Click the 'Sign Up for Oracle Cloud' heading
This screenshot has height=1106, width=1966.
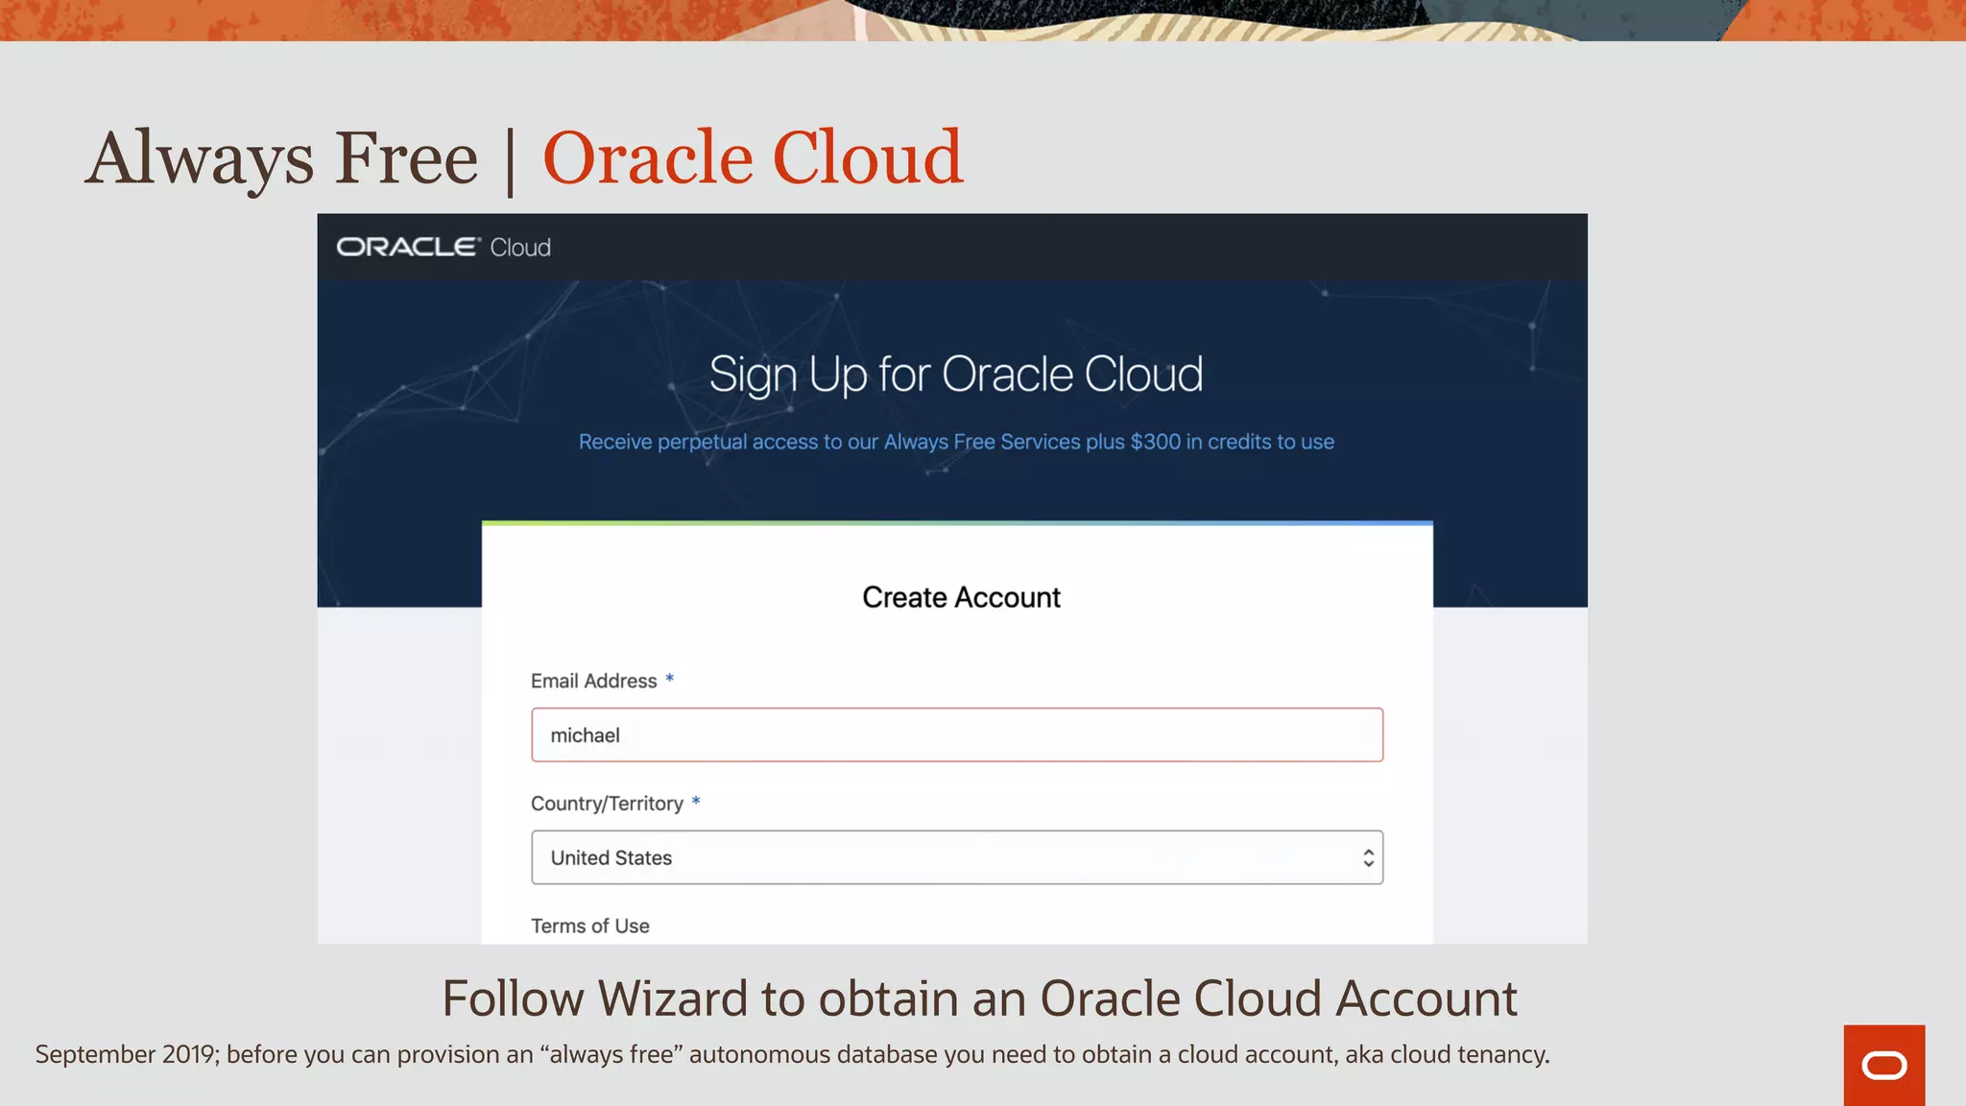(x=955, y=374)
